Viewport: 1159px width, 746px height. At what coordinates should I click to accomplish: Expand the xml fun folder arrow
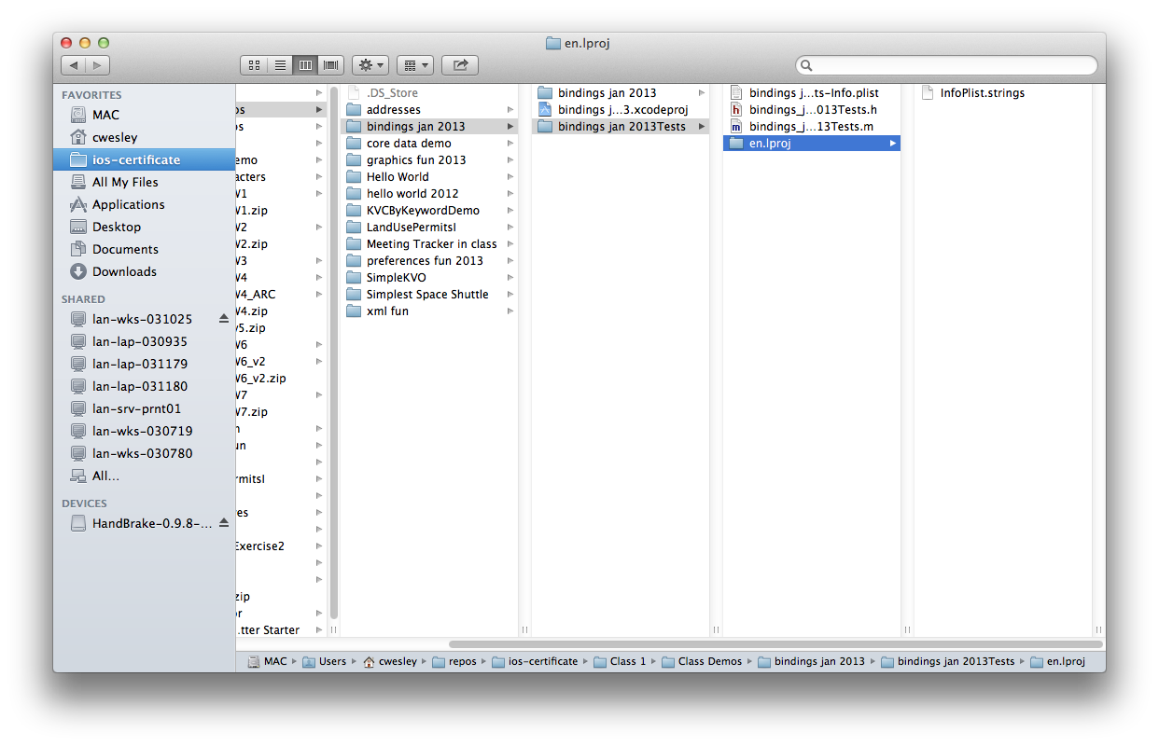tap(510, 311)
